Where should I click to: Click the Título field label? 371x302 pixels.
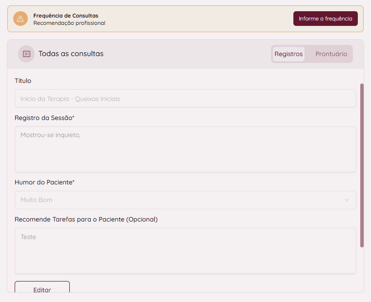tap(23, 81)
